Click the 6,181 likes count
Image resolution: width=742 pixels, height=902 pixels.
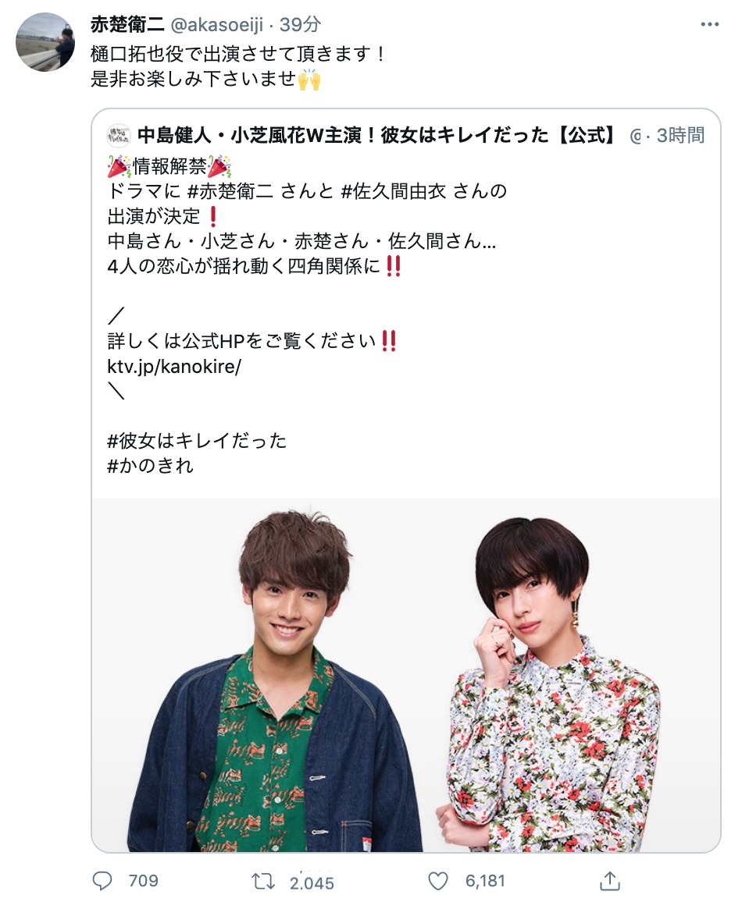click(x=485, y=881)
